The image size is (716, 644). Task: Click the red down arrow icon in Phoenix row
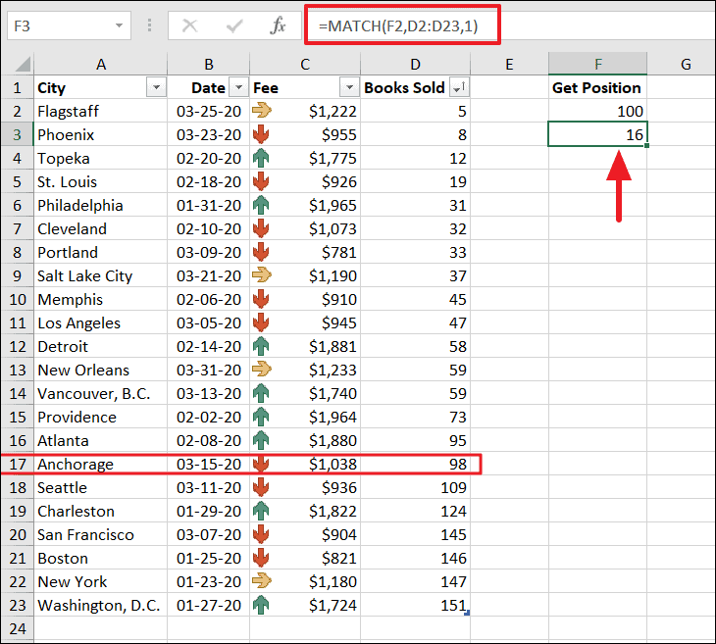pyautogui.click(x=261, y=134)
